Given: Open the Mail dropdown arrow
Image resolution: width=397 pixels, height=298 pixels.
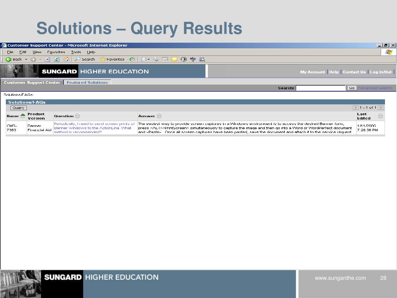Looking at the screenshot, I should click(148, 59).
